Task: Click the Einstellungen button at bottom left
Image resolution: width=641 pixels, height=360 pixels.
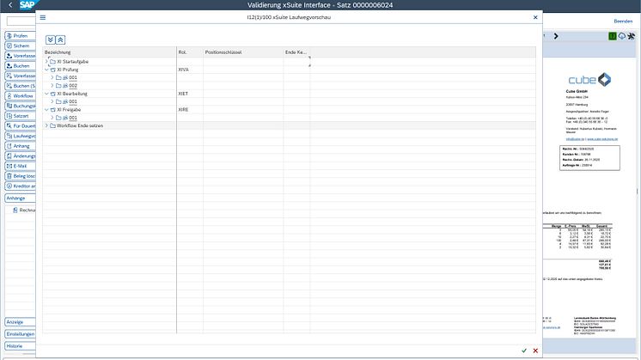Action: pos(20,334)
